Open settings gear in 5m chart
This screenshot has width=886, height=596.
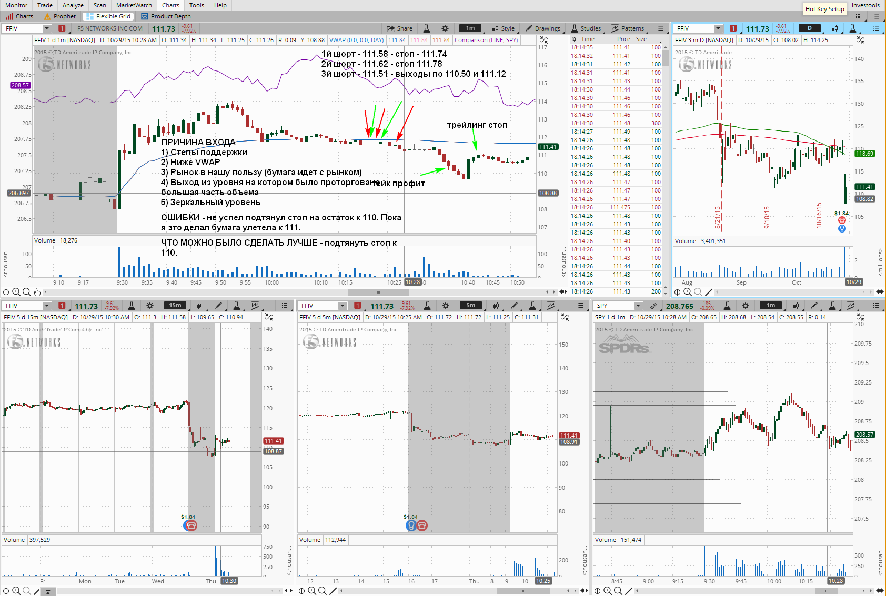tap(446, 306)
